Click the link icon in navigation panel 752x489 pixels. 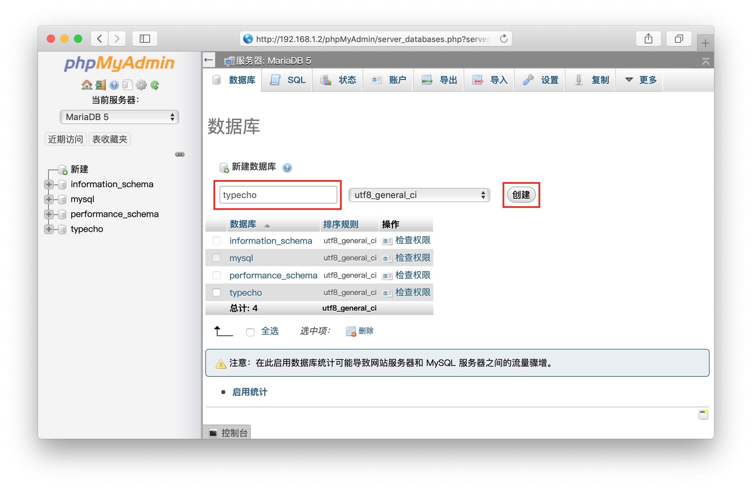180,155
